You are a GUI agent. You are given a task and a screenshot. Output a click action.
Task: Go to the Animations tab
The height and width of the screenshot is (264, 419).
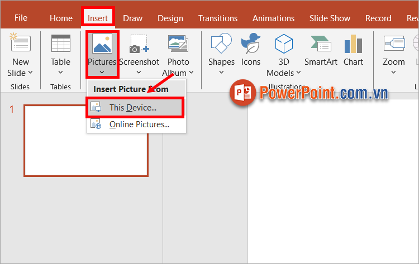click(273, 18)
